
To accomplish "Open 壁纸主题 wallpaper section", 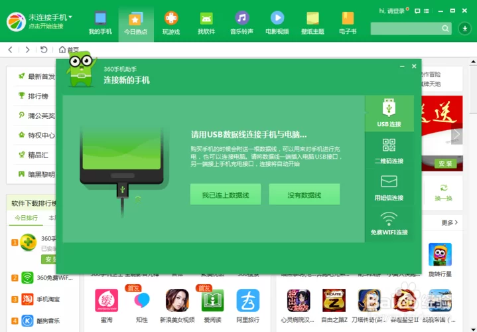I will pos(312,23).
